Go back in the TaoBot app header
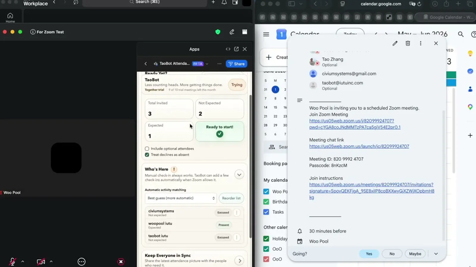The width and height of the screenshot is (476, 267). click(x=146, y=63)
